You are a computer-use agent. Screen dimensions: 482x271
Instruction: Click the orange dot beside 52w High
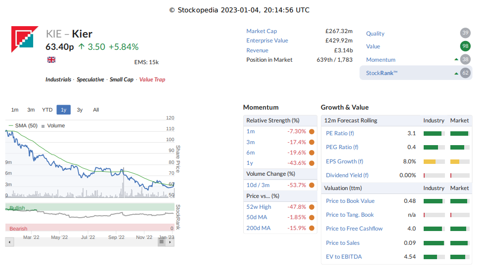pyautogui.click(x=312, y=207)
